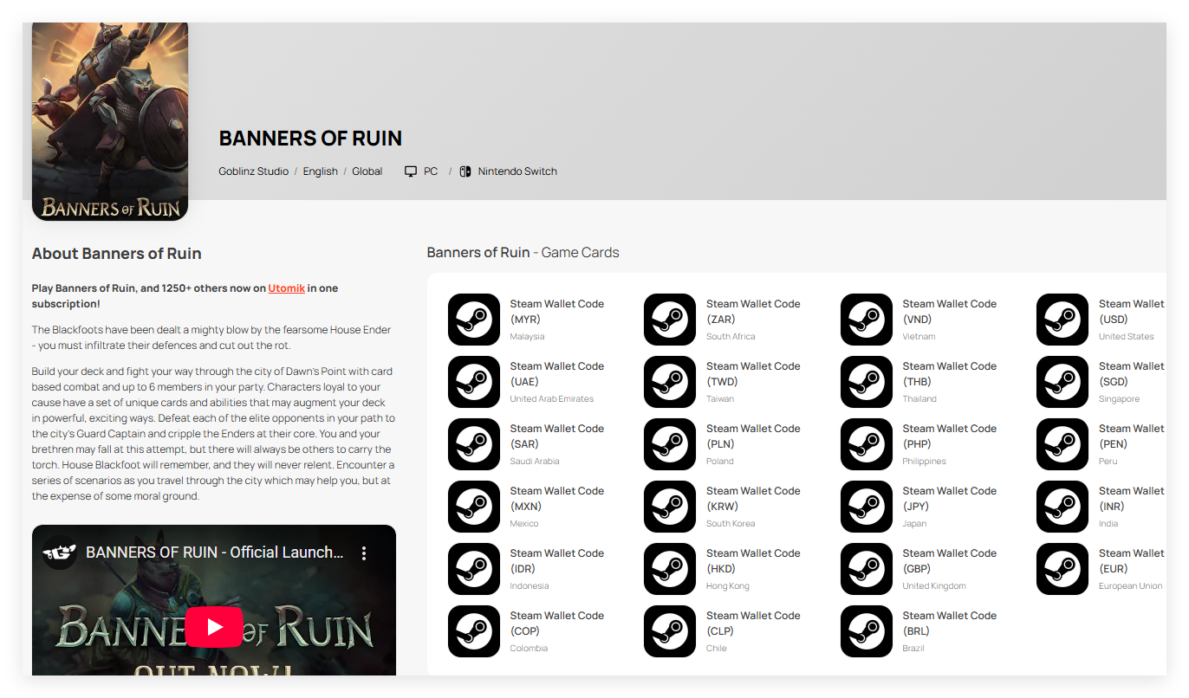Open Steam Wallet Code (UAE) card
Image resolution: width=1189 pixels, height=698 pixels.
click(556, 374)
